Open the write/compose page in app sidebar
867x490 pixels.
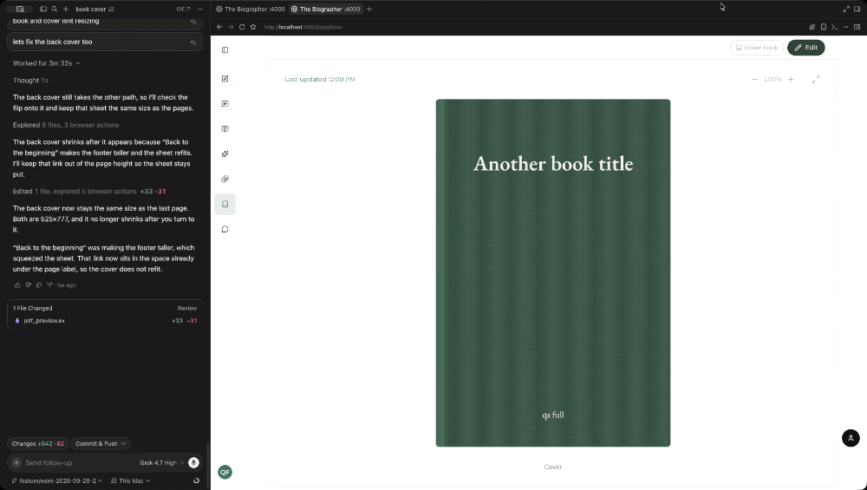pyautogui.click(x=225, y=79)
